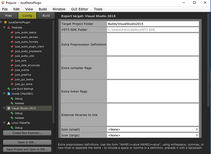This screenshot has width=211, height=154.
Task: Click the Visual Studio 2015 exporter icon
Action: [x=9, y=108]
